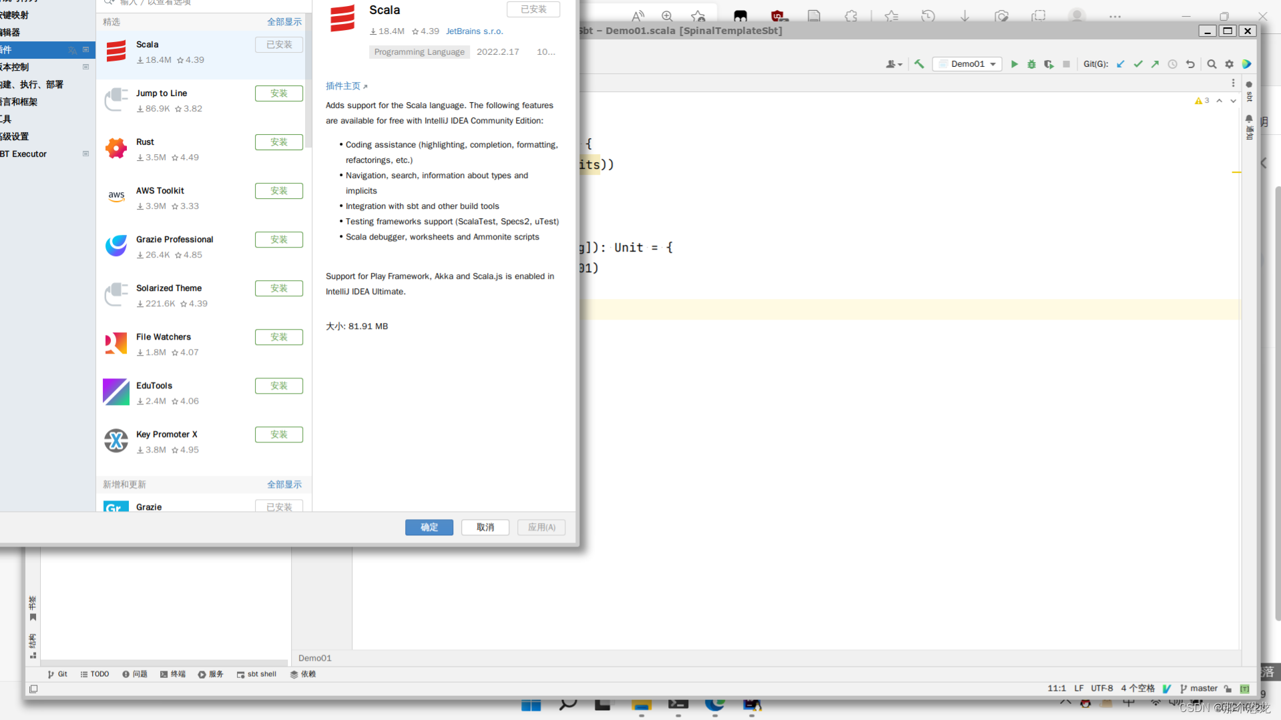Show Git history clock icon
Viewport: 1281px width, 720px height.
1173,64
